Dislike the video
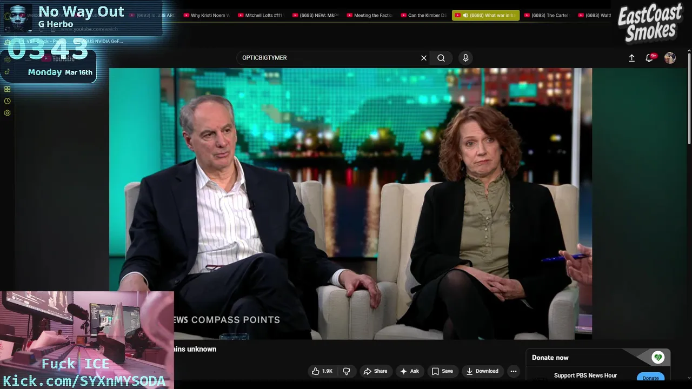The image size is (692, 389). pyautogui.click(x=347, y=371)
